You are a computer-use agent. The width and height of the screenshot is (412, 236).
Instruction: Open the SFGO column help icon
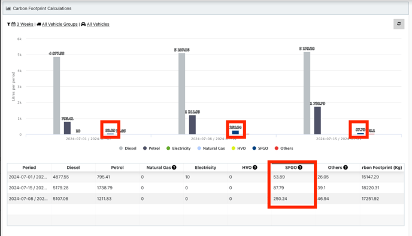300,167
